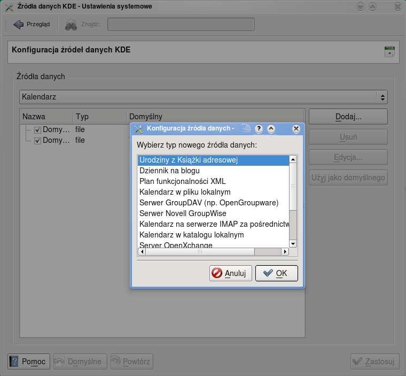Click the Dodaj... button
Screen dimensions: 406x376
348,117
